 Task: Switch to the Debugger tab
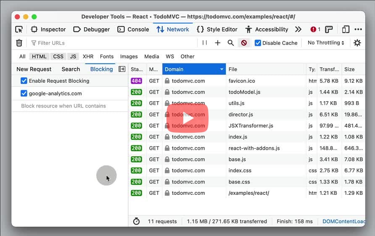click(x=91, y=29)
